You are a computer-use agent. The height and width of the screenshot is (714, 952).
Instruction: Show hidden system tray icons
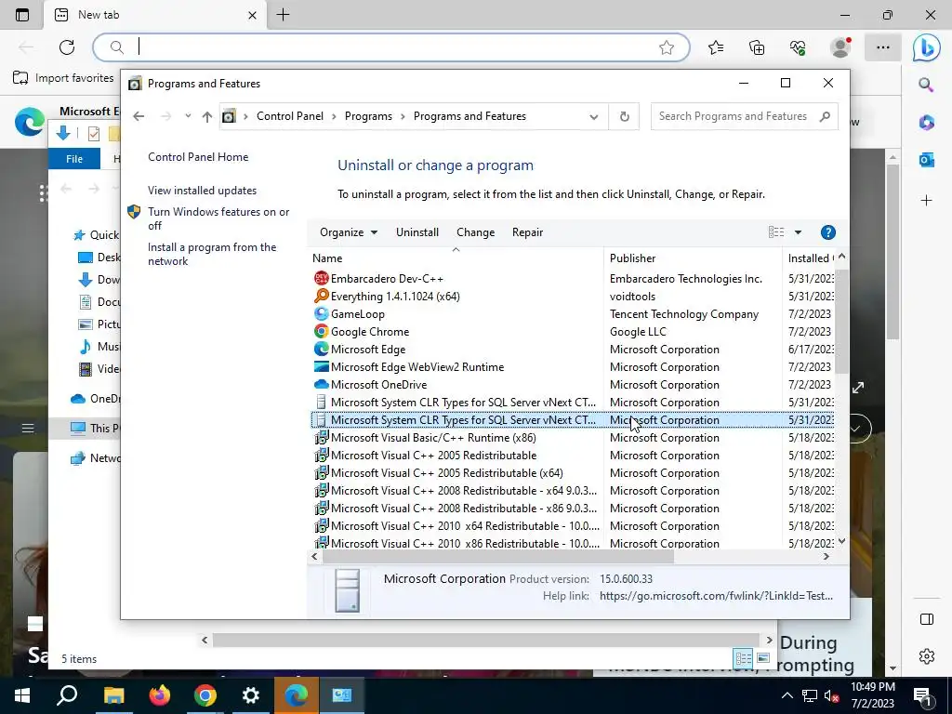(787, 695)
